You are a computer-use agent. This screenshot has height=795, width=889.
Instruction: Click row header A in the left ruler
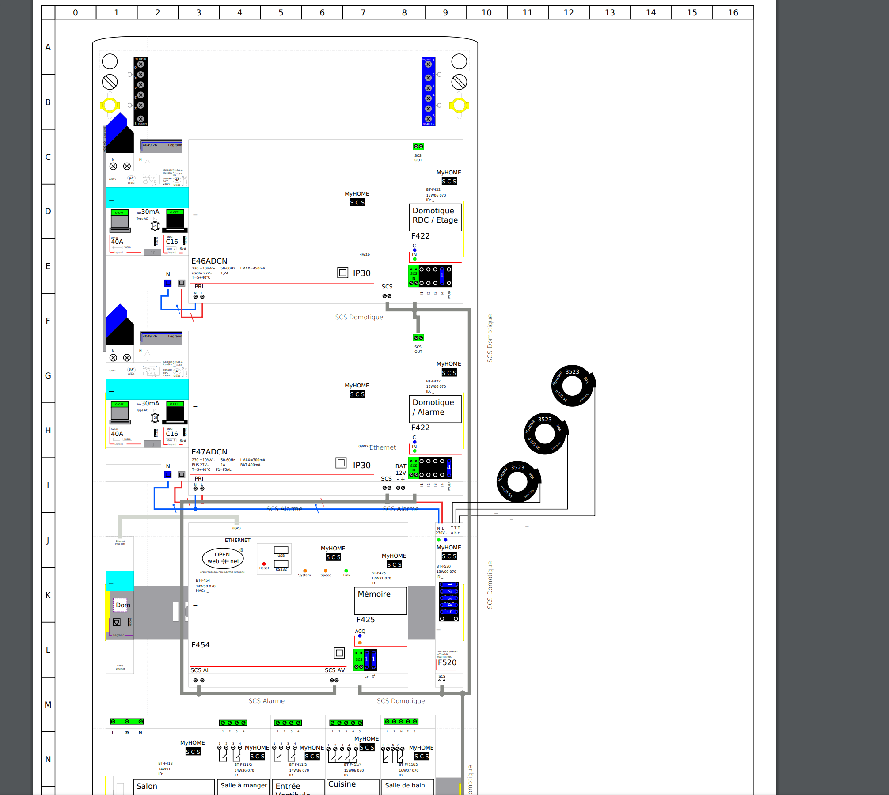click(48, 47)
